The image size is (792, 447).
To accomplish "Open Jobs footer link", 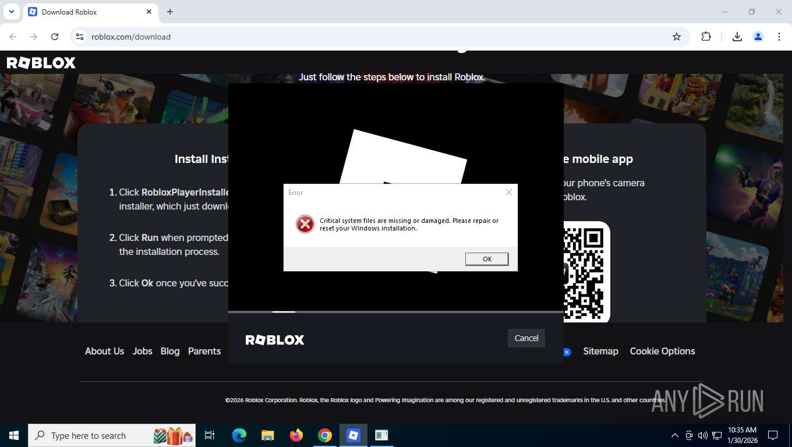I will tap(142, 351).
